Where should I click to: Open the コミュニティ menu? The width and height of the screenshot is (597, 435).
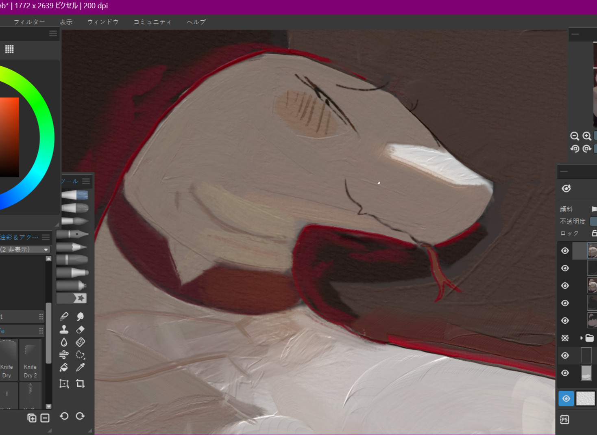153,22
